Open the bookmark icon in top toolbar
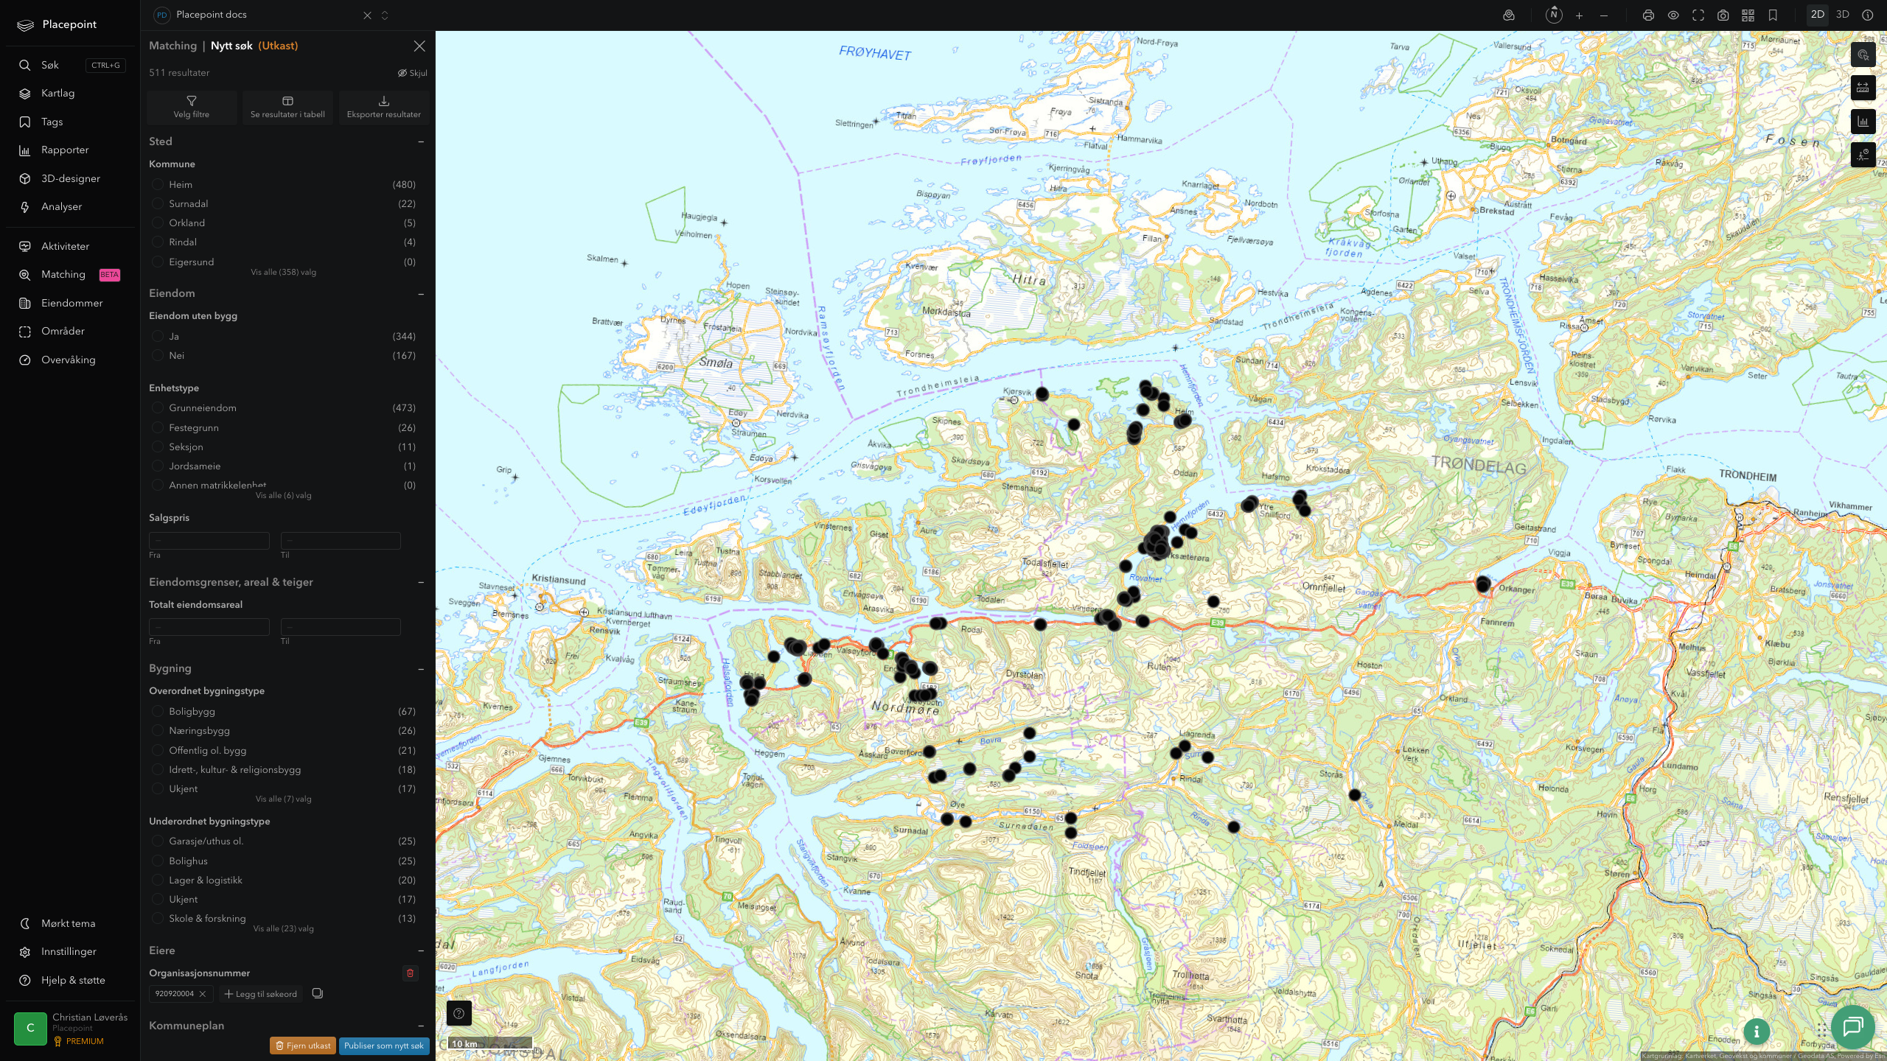 point(1773,15)
